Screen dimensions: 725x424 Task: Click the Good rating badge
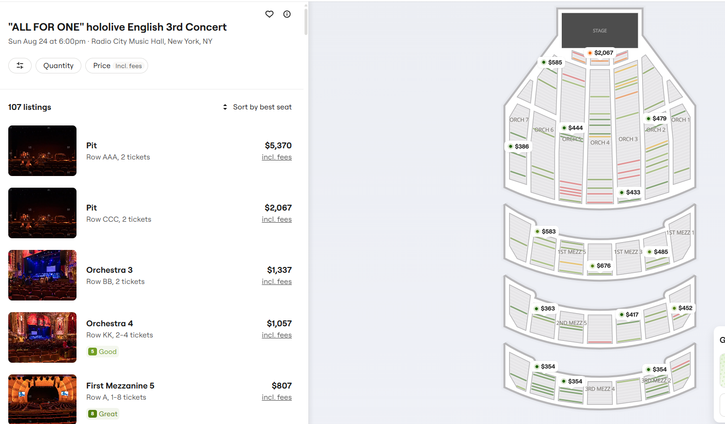click(103, 352)
